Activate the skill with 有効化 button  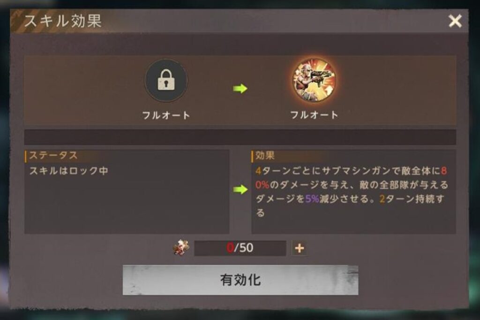tap(240, 280)
